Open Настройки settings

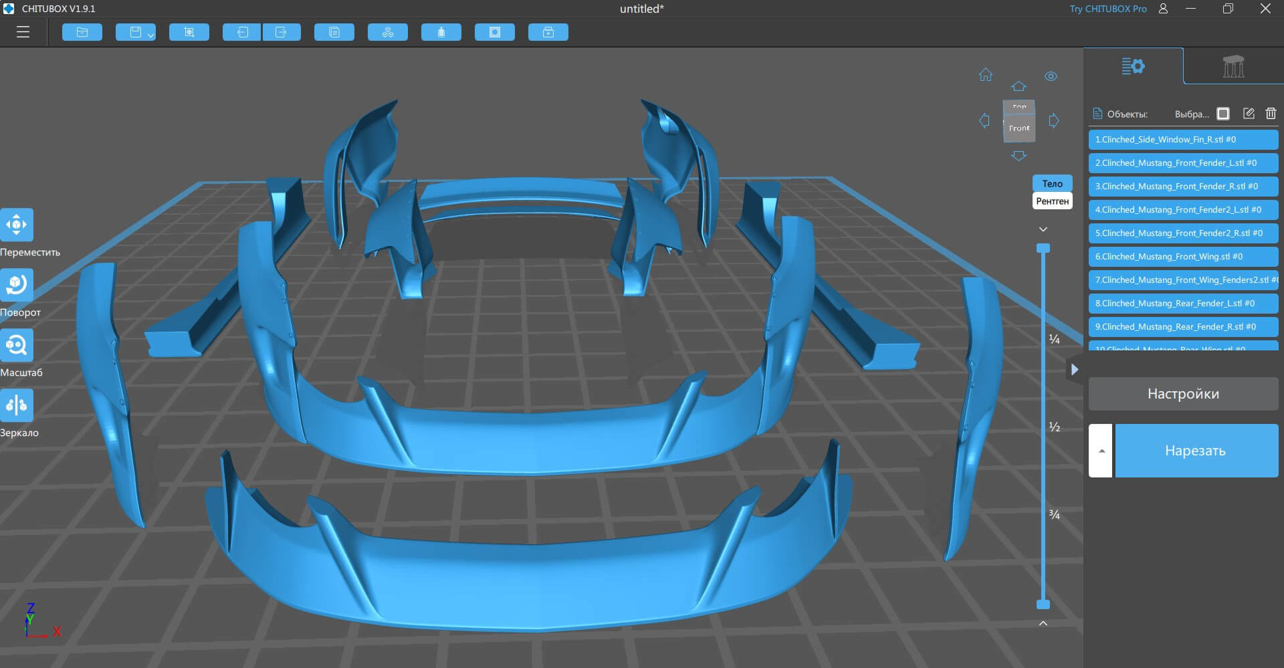click(1183, 394)
